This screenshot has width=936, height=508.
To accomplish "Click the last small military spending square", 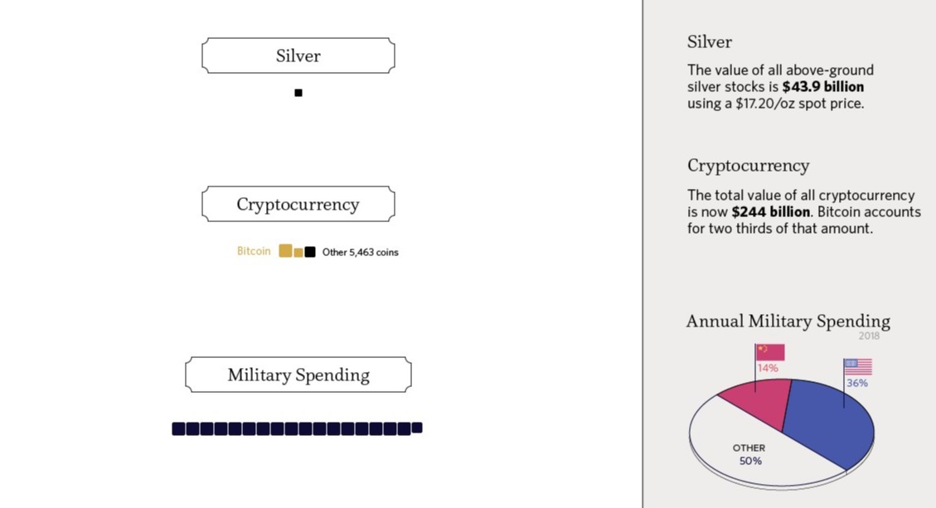I will [x=417, y=428].
